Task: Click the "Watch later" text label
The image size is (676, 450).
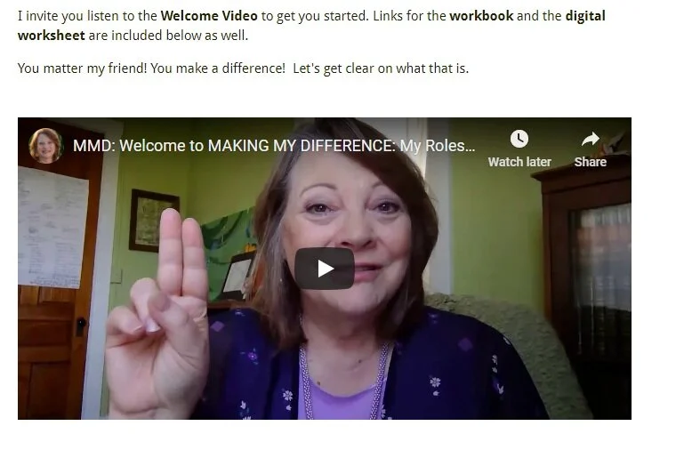Action: (519, 162)
